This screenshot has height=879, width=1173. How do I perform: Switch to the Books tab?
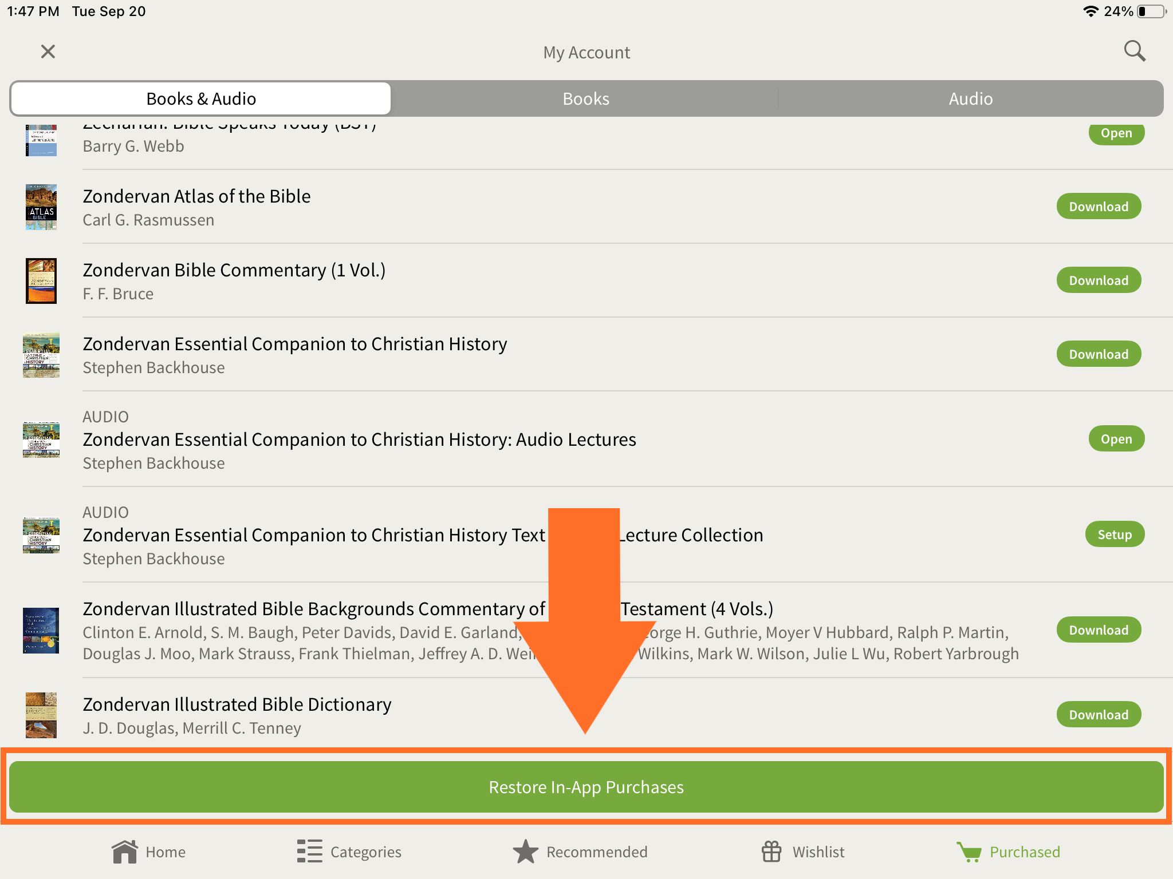click(x=586, y=98)
